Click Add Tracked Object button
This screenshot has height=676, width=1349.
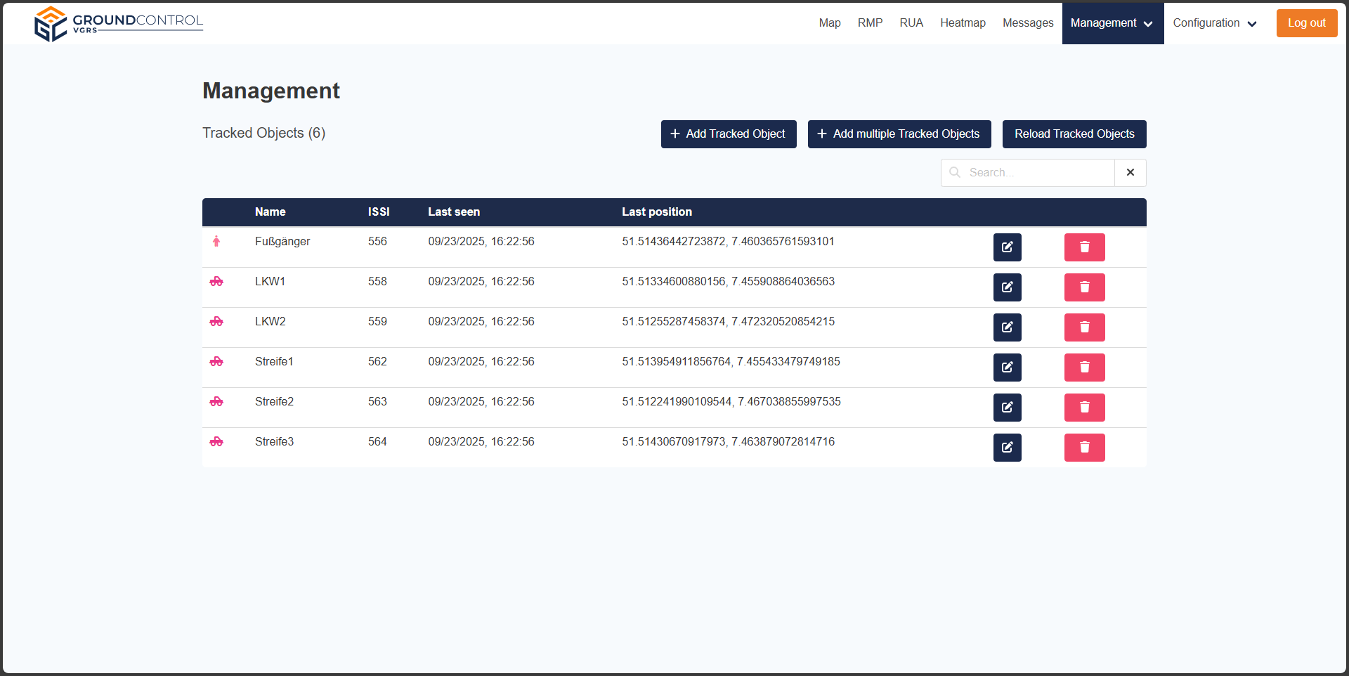click(x=728, y=134)
